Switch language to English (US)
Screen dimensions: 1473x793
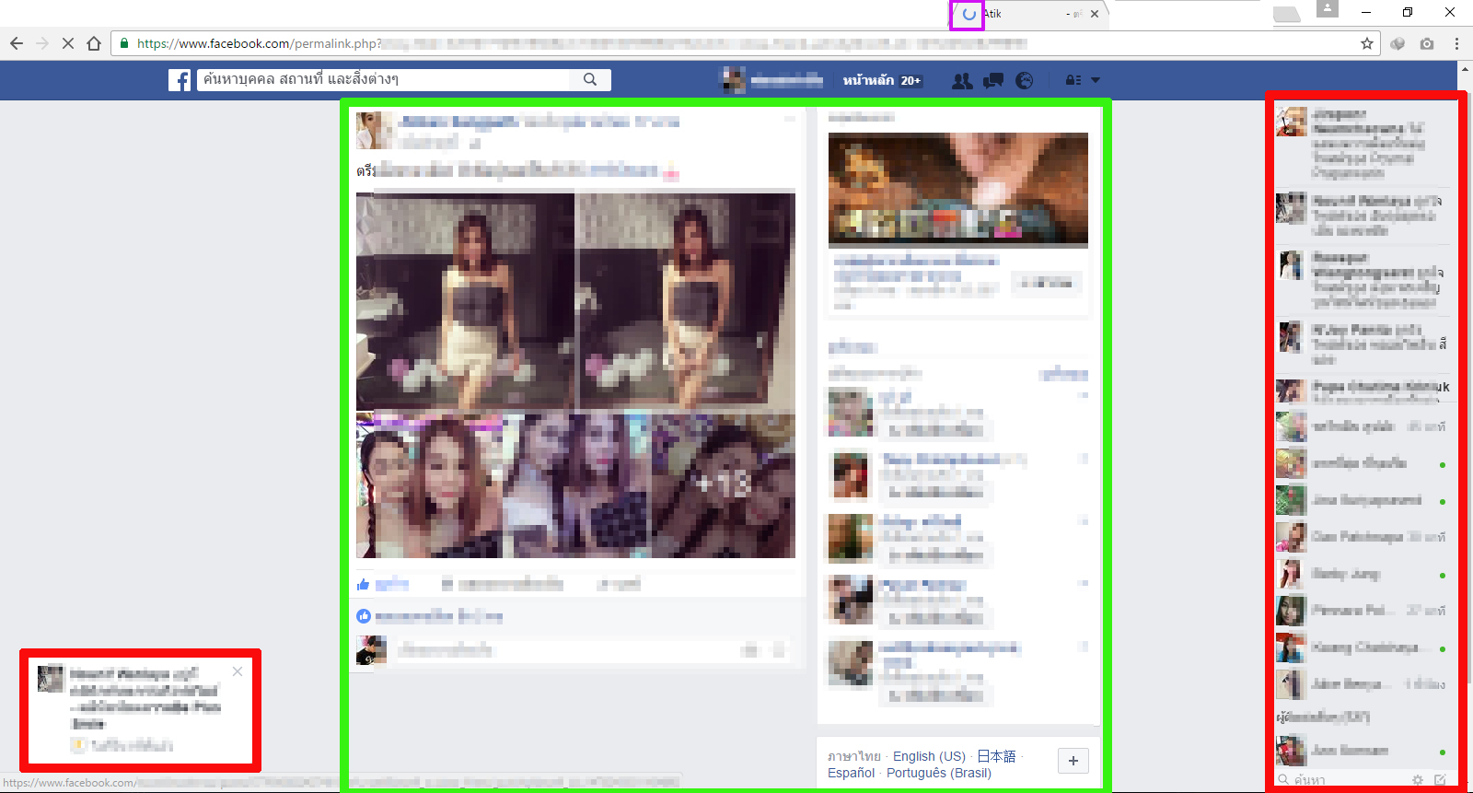[929, 756]
